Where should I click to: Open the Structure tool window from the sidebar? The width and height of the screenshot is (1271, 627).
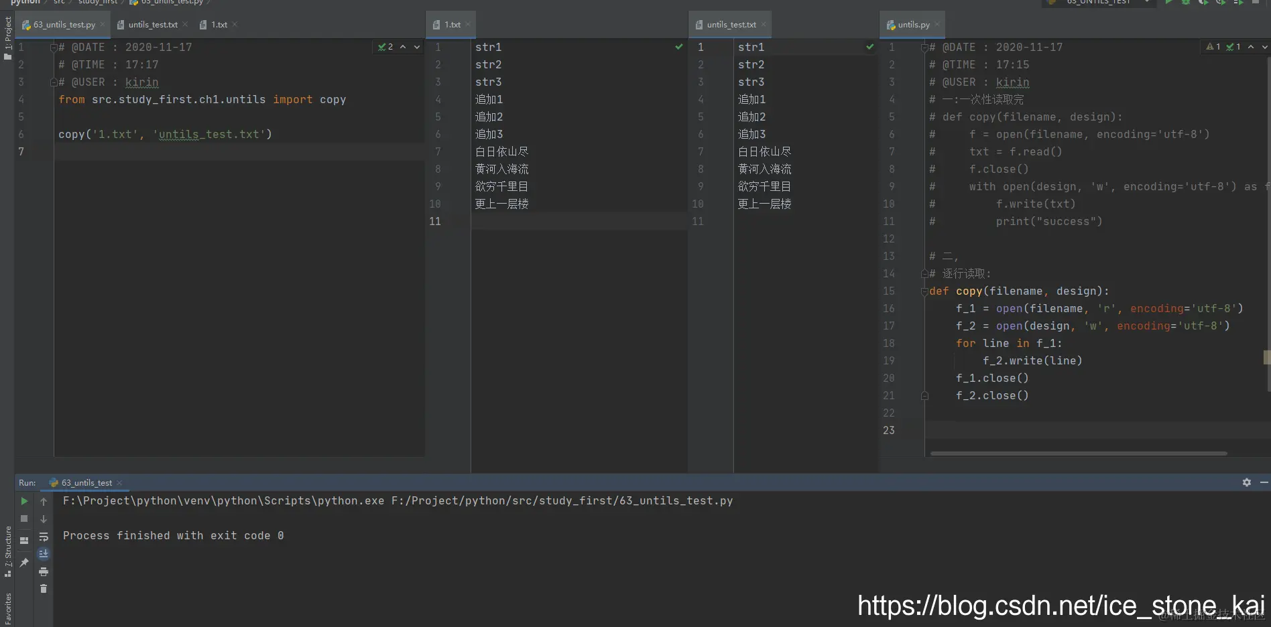click(x=8, y=551)
